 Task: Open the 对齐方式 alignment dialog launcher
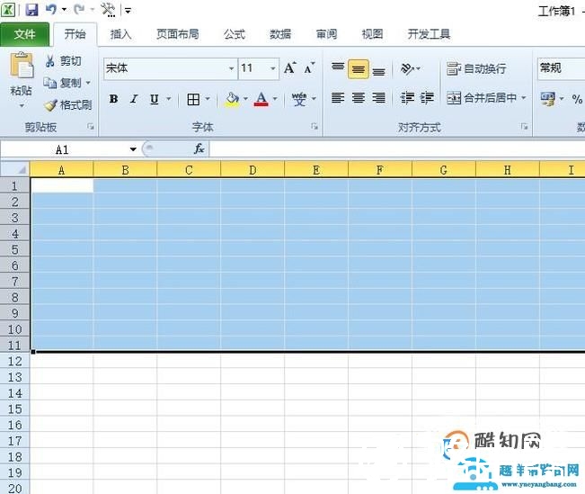(524, 127)
